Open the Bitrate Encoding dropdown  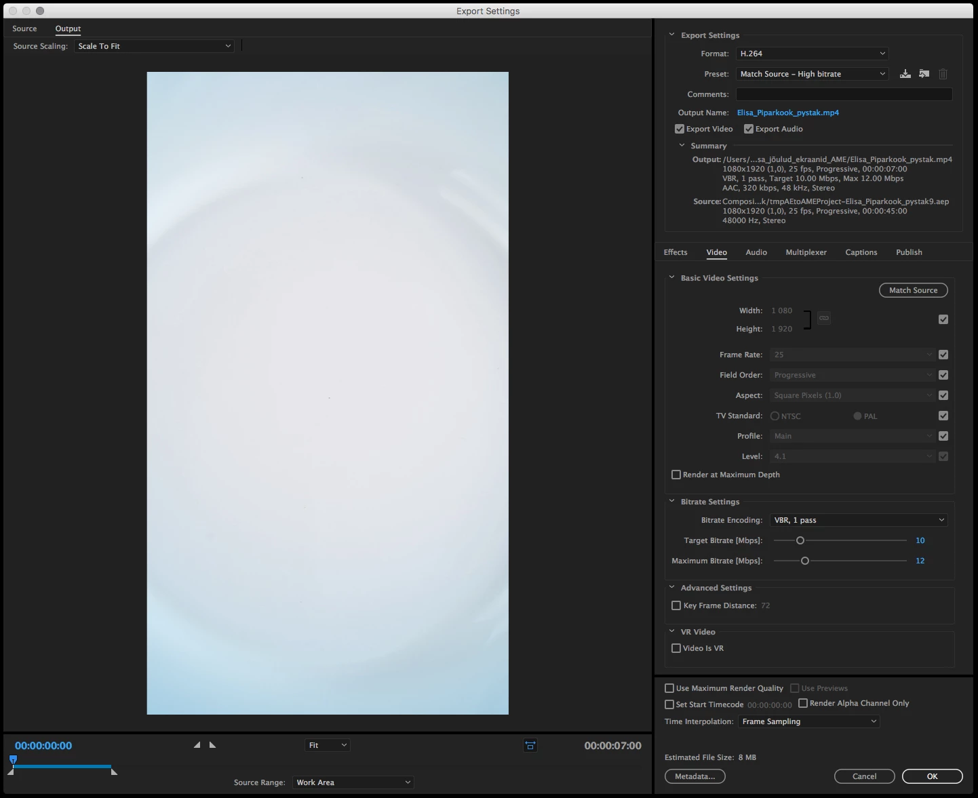pos(859,520)
